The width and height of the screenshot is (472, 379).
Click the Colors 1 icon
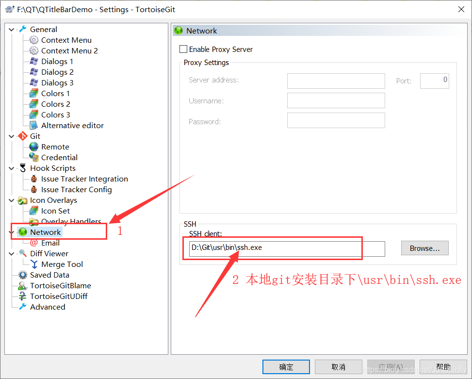[x=34, y=93]
